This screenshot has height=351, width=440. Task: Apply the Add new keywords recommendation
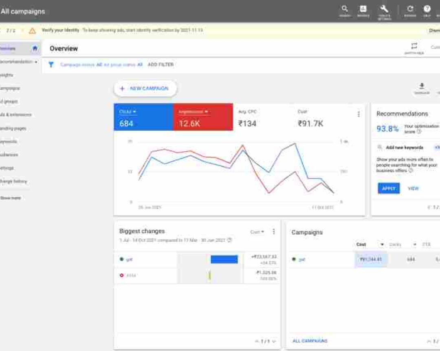tap(388, 188)
